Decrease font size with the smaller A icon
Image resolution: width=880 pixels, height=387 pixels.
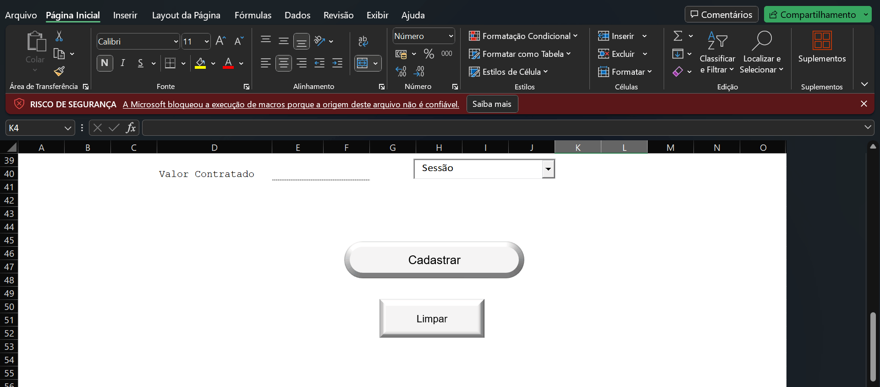point(239,41)
